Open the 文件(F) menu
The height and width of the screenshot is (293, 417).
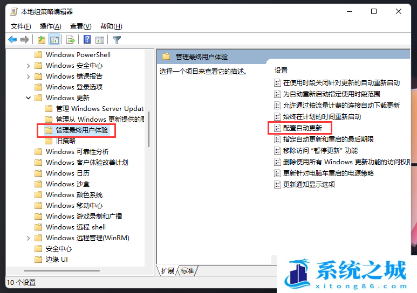[x=20, y=26]
